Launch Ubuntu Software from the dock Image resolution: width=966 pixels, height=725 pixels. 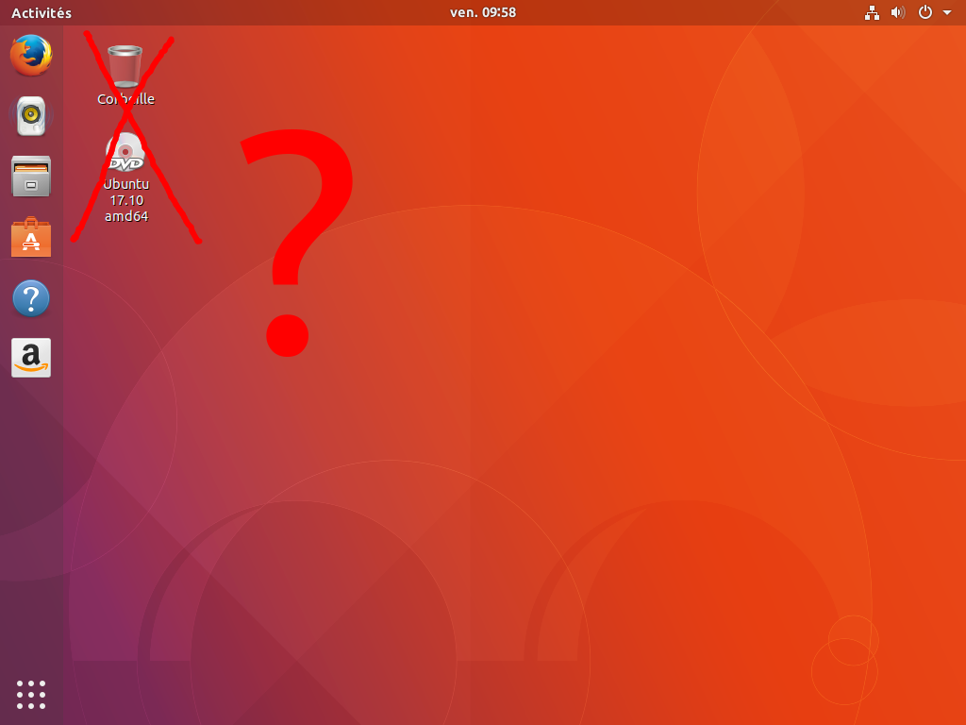point(30,237)
